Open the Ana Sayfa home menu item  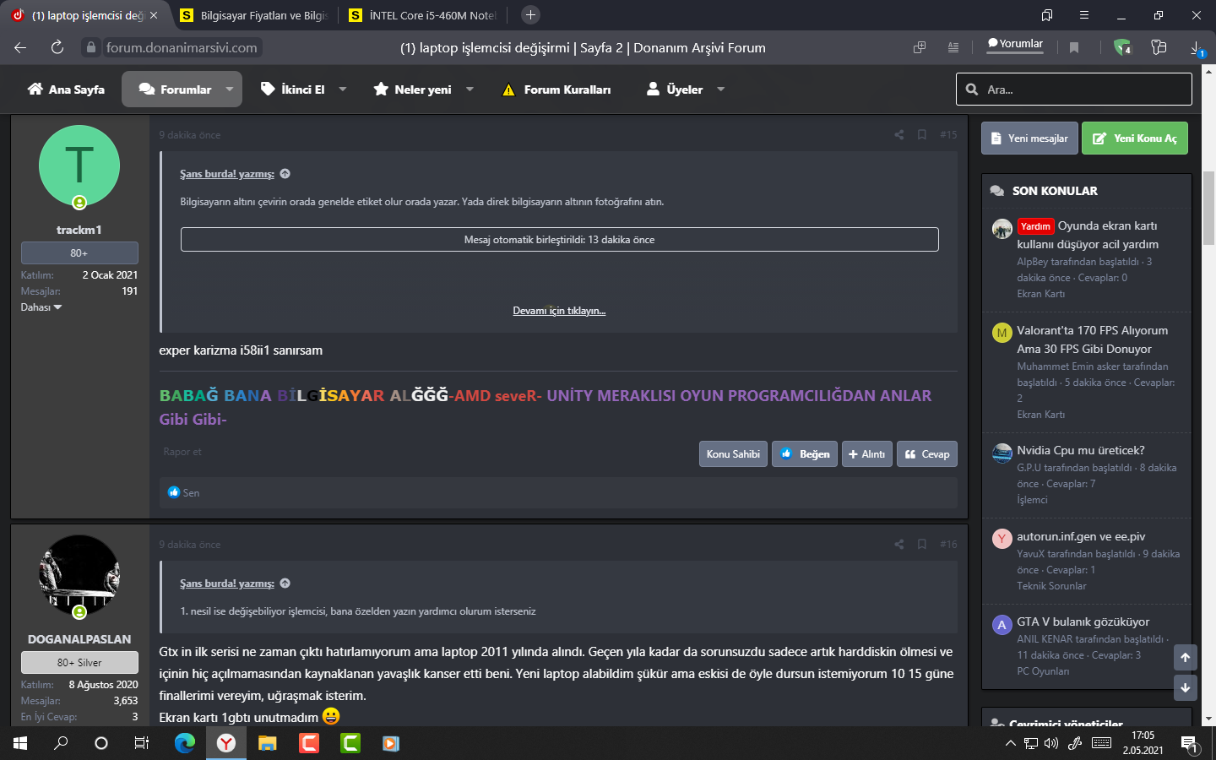66,90
